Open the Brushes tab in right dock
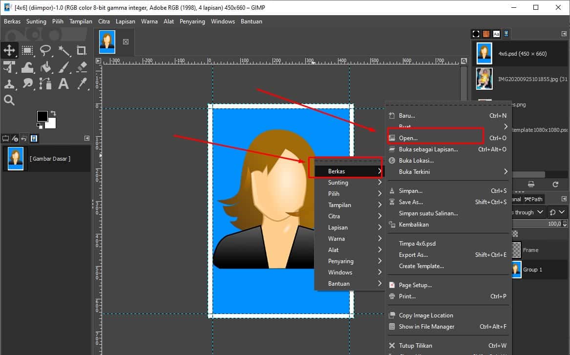Screen dimensions: 570x355 (476, 34)
